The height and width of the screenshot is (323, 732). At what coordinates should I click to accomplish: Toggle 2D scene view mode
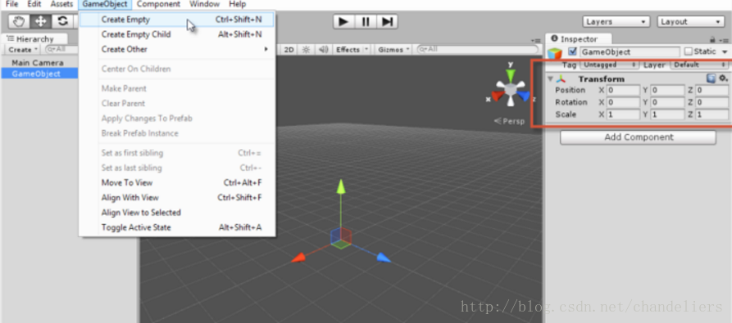[x=289, y=49]
